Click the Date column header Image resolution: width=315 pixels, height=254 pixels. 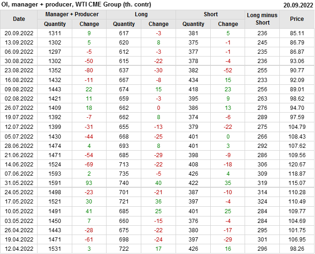point(19,19)
